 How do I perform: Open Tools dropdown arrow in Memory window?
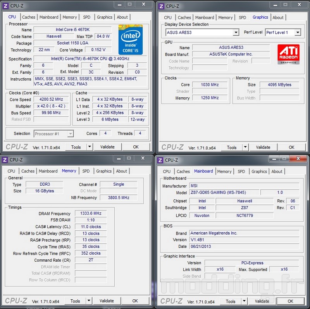coord(89,301)
